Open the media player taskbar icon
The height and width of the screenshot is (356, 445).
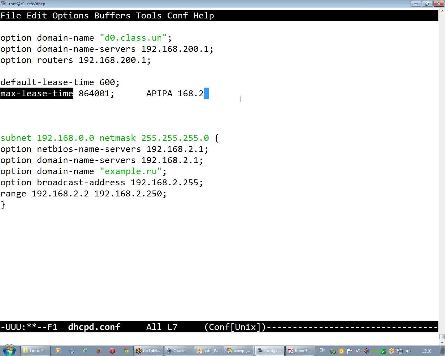pyautogui.click(x=58, y=351)
